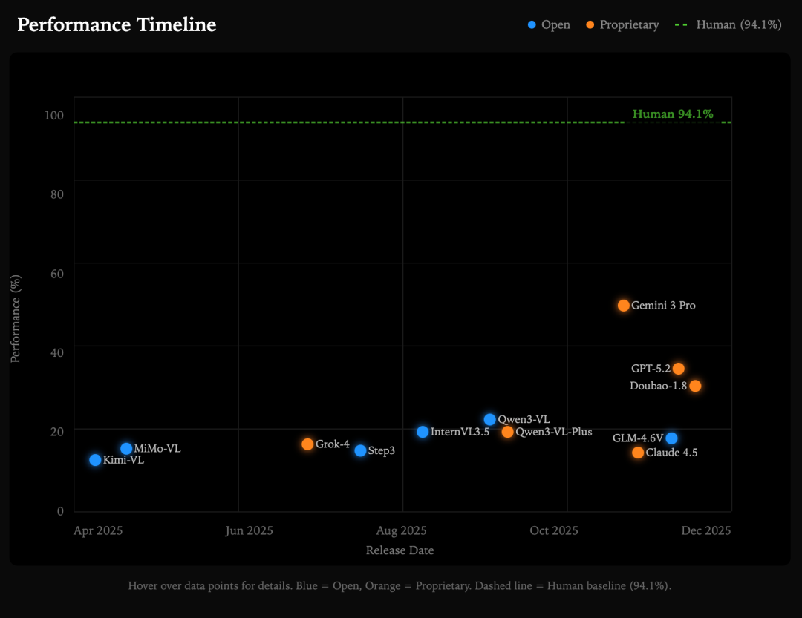
Task: Select the Qwen3-VL-Plus orange dot
Action: (x=508, y=432)
